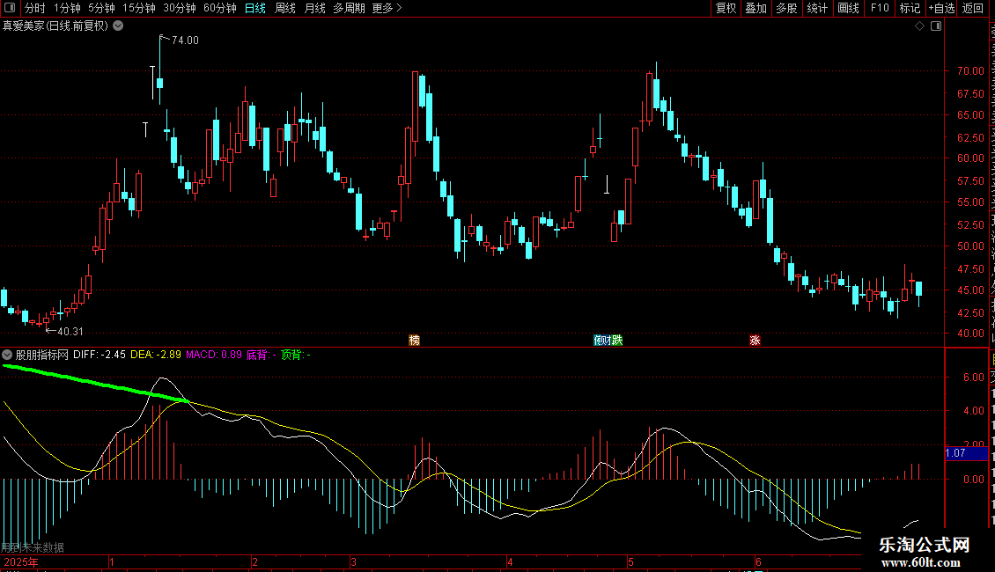Click the 榜 marker on the timeline
The image size is (995, 572).
point(415,340)
